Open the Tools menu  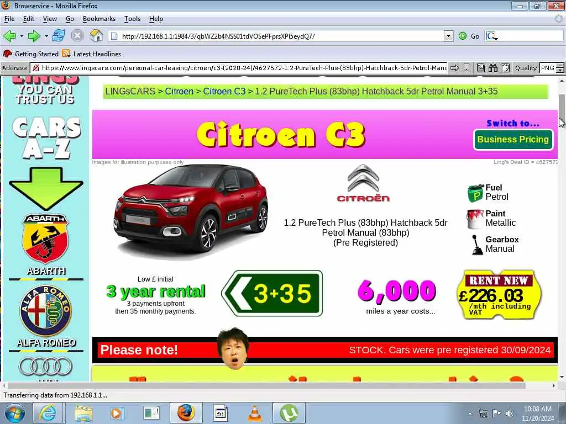tap(132, 19)
